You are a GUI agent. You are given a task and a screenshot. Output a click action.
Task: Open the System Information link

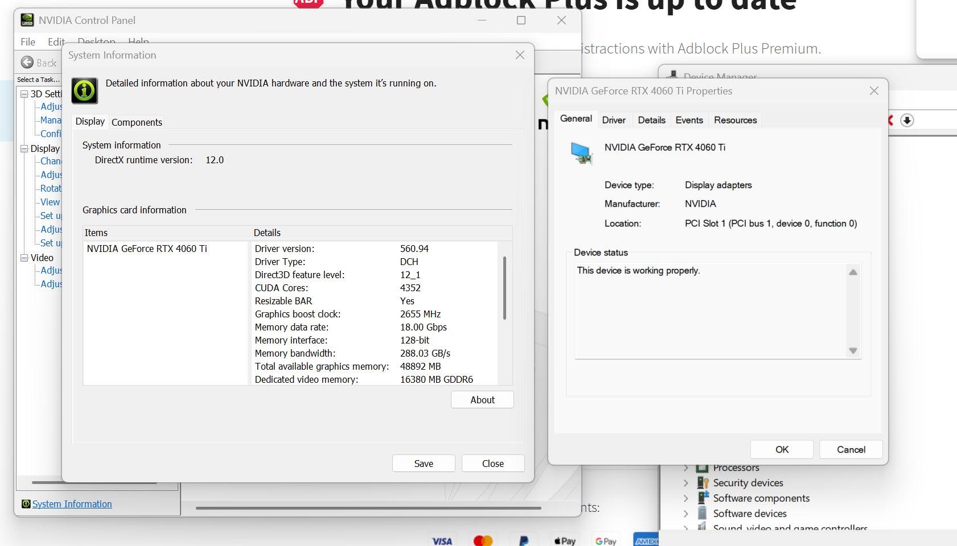pyautogui.click(x=72, y=504)
